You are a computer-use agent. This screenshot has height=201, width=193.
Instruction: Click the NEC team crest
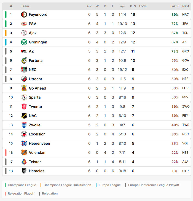tap(24, 70)
